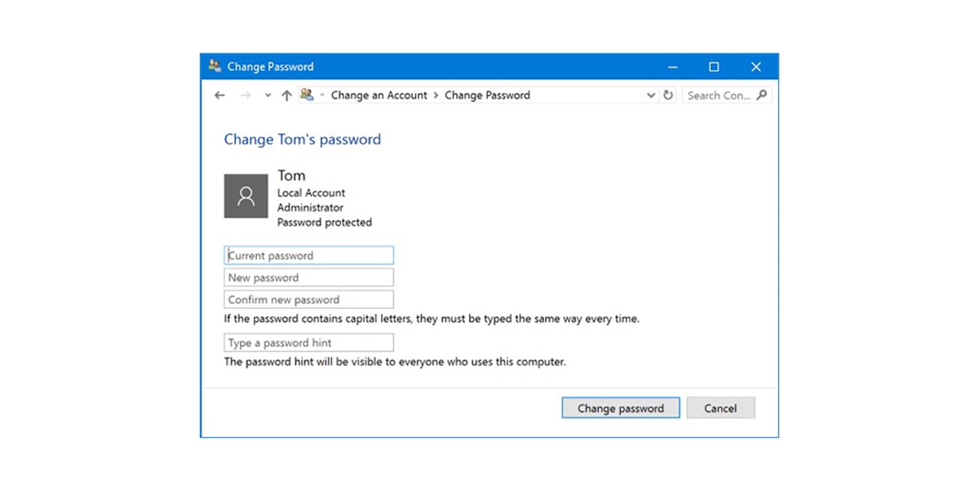The image size is (979, 491).
Task: Select Change an Account breadcrumb
Action: click(x=379, y=95)
